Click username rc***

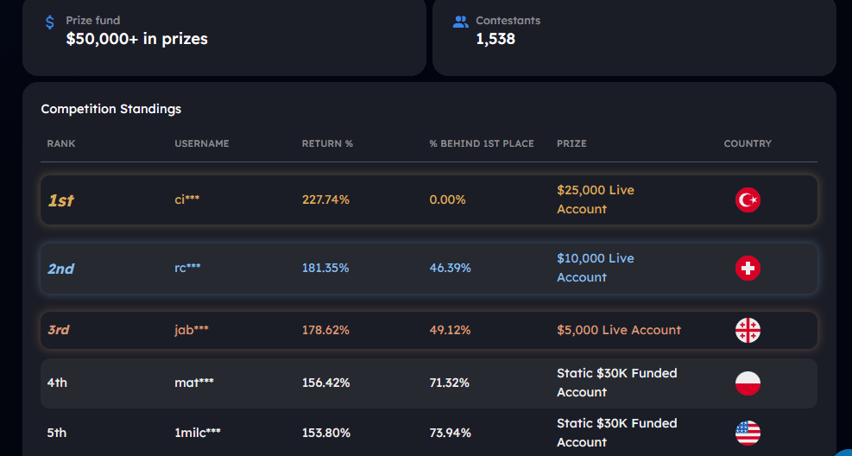[187, 268]
